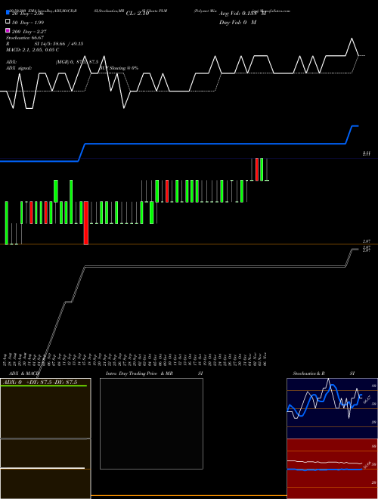Image resolution: width=378 pixels, height=499 pixels.
Task: Click the 'BUY Slowing @ 0%' signal text
Action: (x=119, y=68)
